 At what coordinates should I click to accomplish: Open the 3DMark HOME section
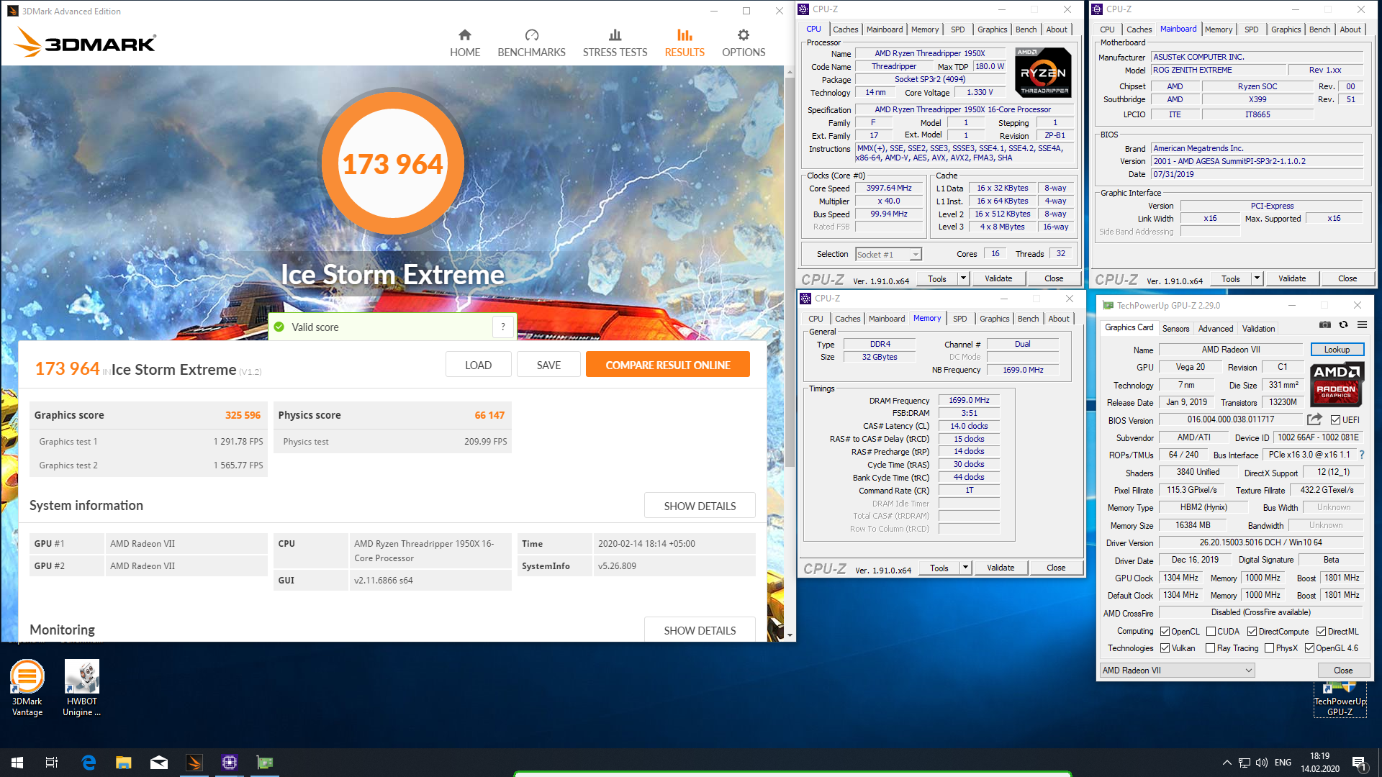pos(465,43)
